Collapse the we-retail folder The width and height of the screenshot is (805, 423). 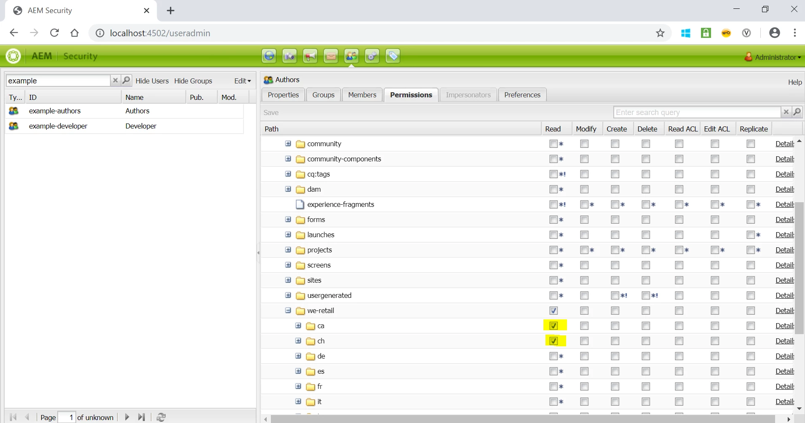pos(288,310)
